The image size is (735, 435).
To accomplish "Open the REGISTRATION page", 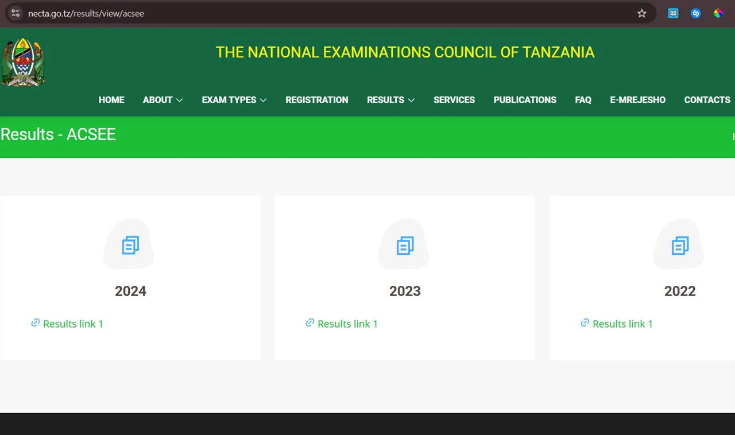I will (x=317, y=100).
